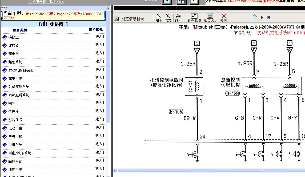Click the blue diamond icon beside 遥控系统
This screenshot has width=305, height=177.
pos(5,170)
